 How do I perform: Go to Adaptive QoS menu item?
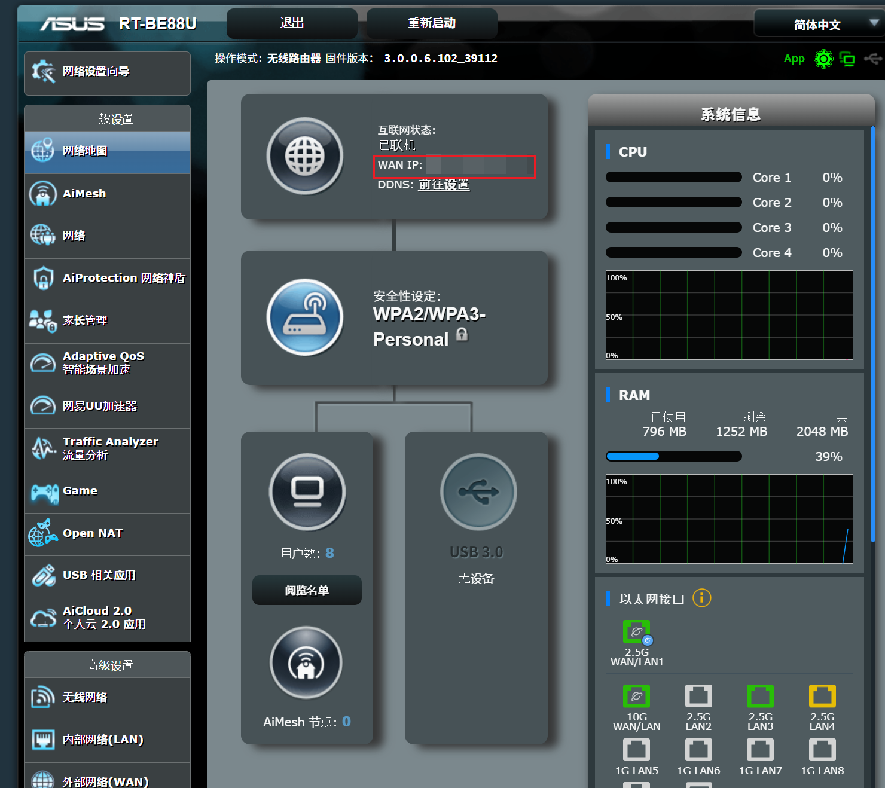tap(108, 364)
